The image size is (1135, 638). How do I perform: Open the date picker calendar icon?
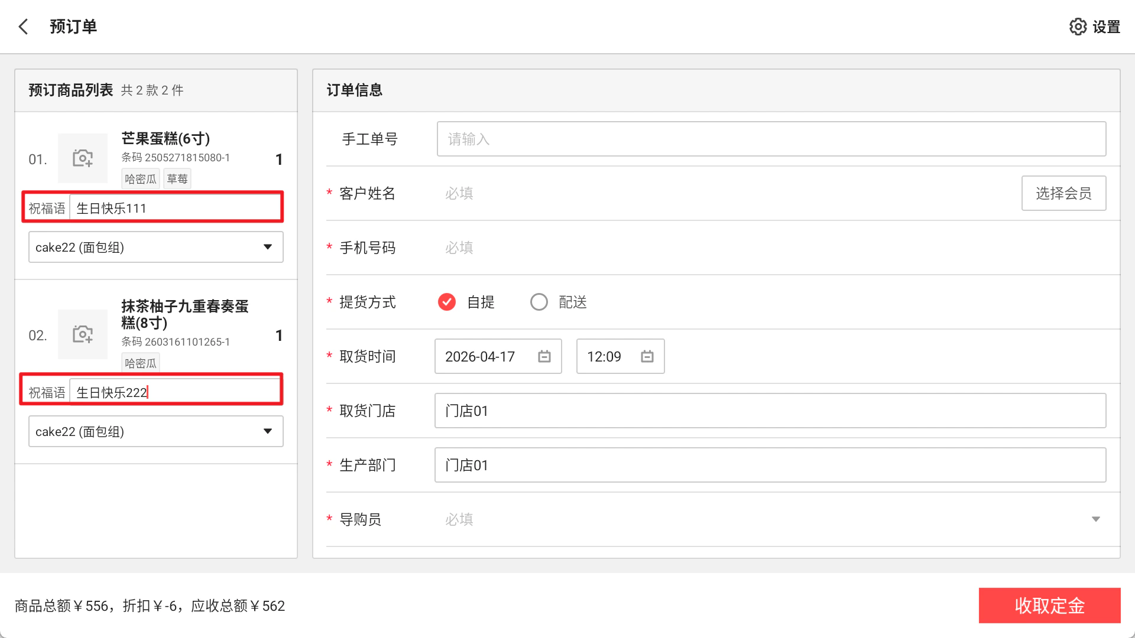[x=544, y=356]
